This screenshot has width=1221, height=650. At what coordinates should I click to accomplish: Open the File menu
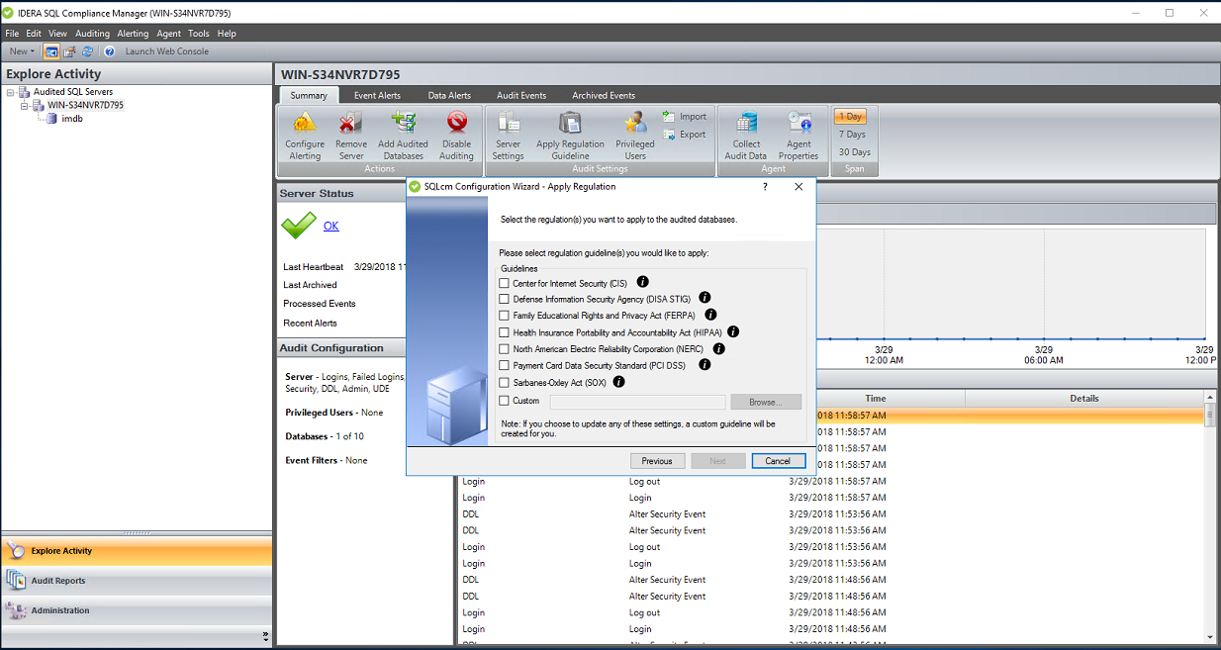click(13, 34)
